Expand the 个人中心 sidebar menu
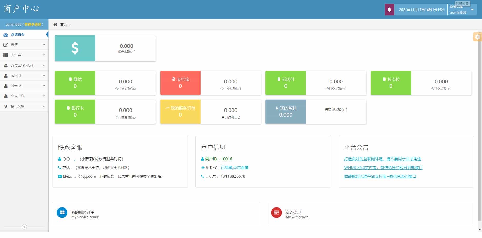This screenshot has height=238, width=482. click(24, 96)
